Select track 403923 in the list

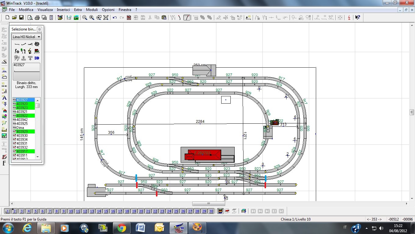(x=24, y=108)
